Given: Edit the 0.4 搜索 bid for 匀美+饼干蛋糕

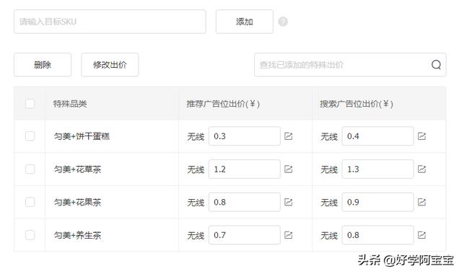Looking at the screenshot, I should pyautogui.click(x=378, y=136).
